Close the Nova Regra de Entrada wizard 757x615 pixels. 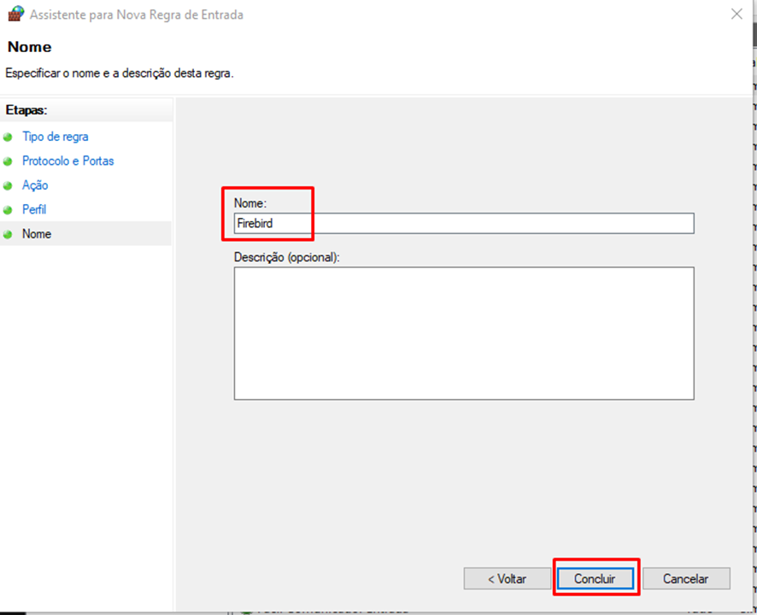[736, 14]
